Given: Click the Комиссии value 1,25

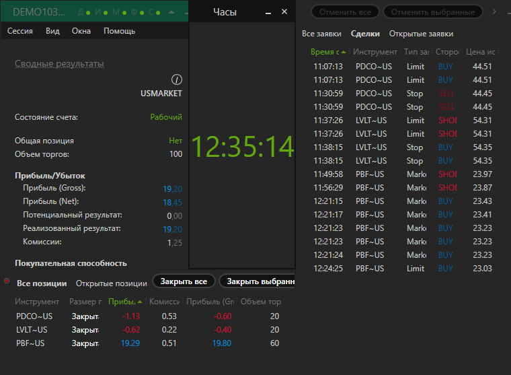Looking at the screenshot, I should pyautogui.click(x=174, y=243).
